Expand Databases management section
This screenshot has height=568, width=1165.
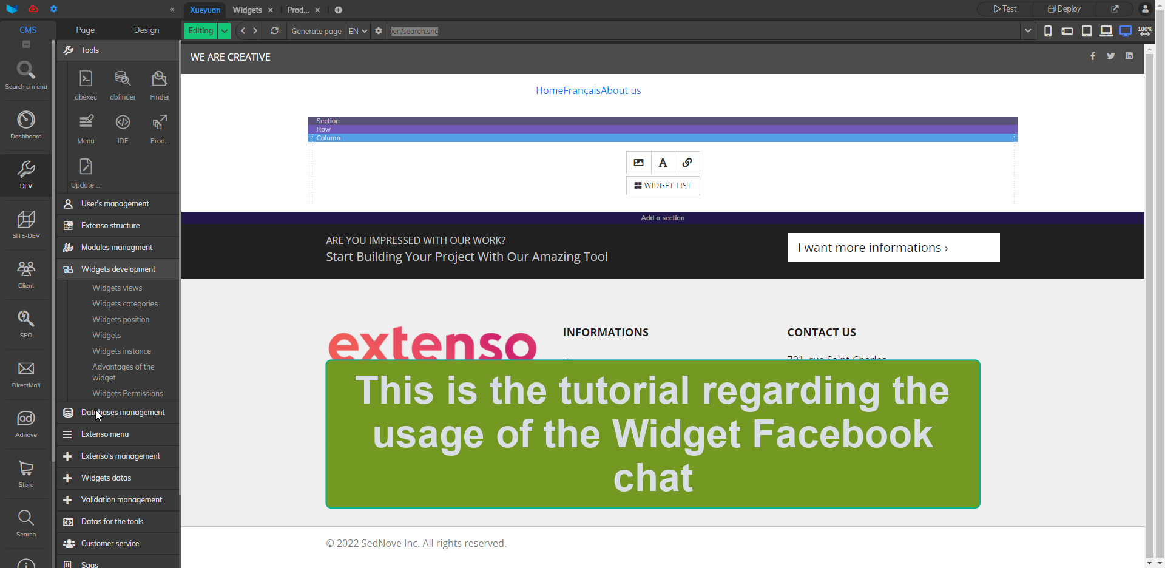pos(118,413)
